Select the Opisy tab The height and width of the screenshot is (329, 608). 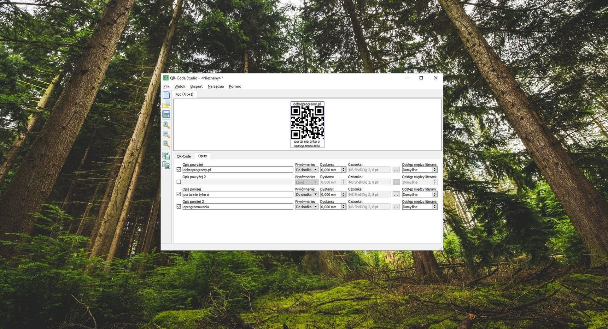(203, 156)
